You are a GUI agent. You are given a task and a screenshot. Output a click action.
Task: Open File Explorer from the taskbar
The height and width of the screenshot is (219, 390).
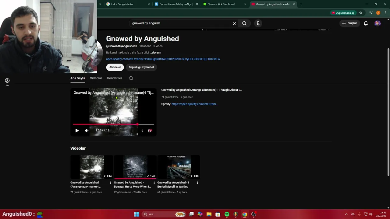[209, 214]
